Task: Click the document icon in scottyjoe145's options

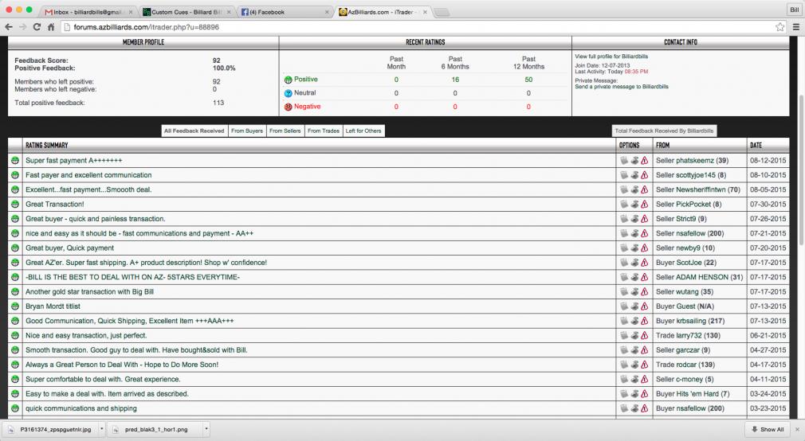Action: point(624,175)
